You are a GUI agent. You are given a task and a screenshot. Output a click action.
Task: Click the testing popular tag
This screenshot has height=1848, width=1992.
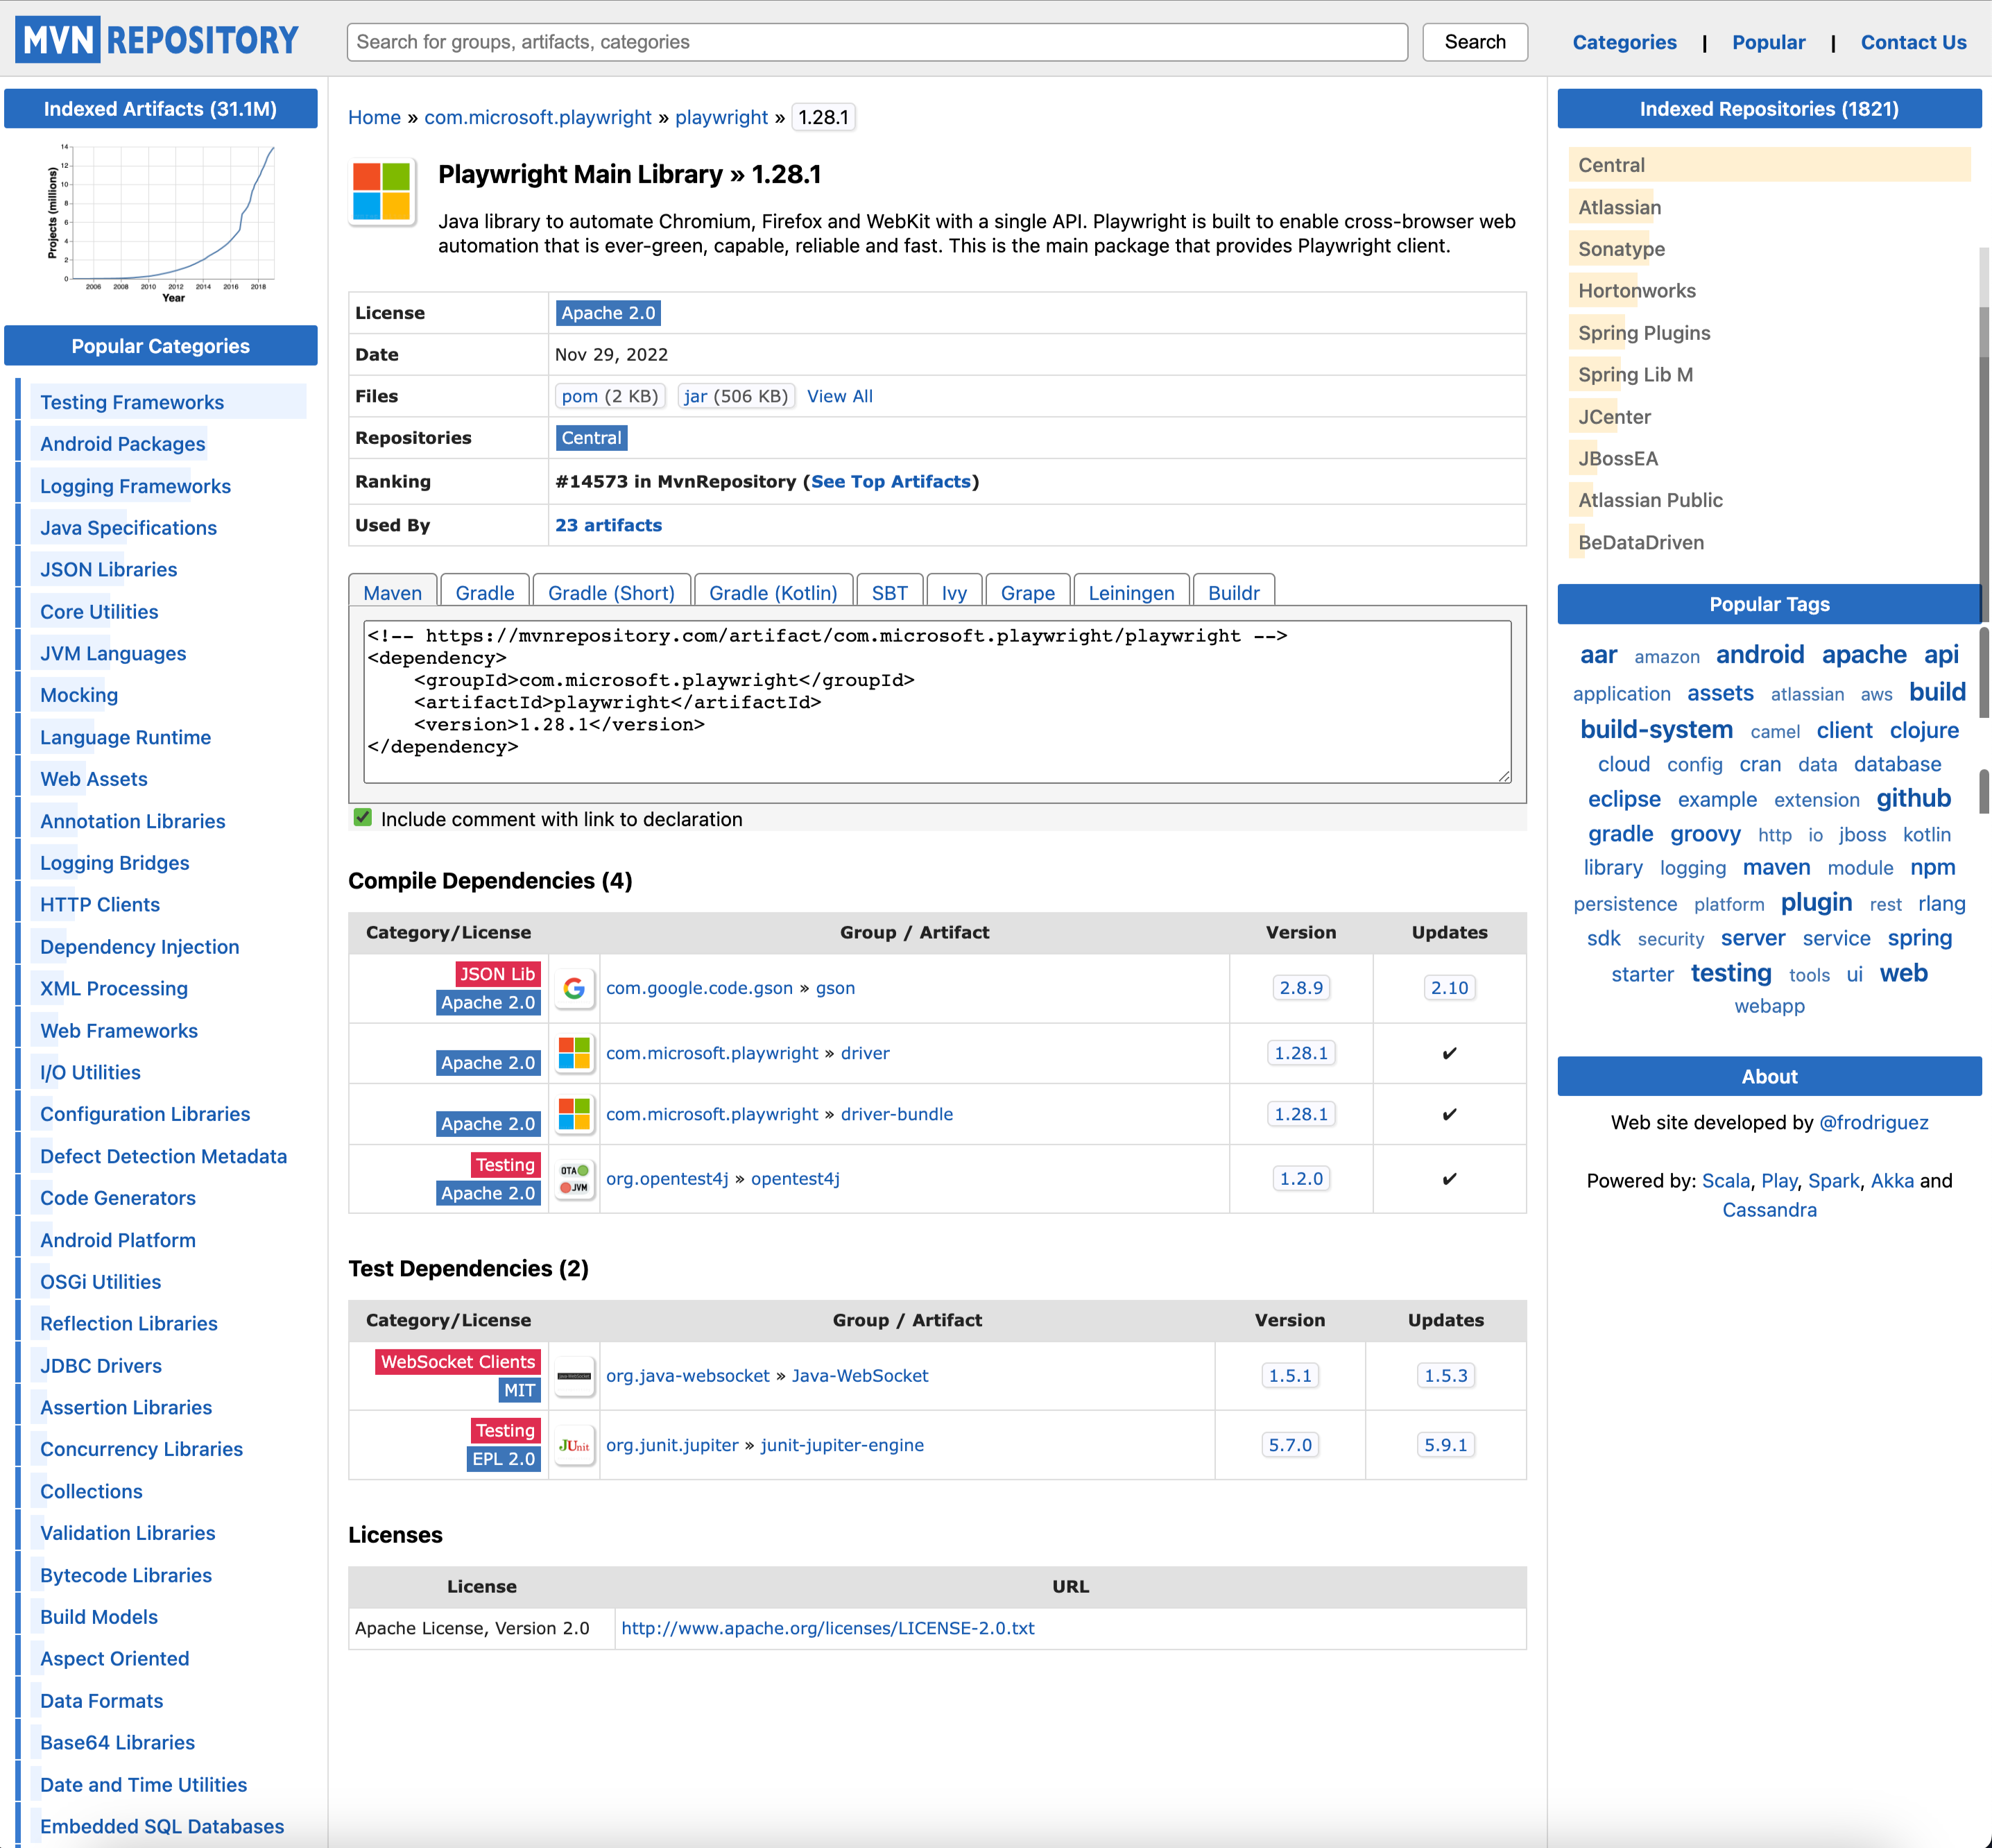tap(1730, 973)
